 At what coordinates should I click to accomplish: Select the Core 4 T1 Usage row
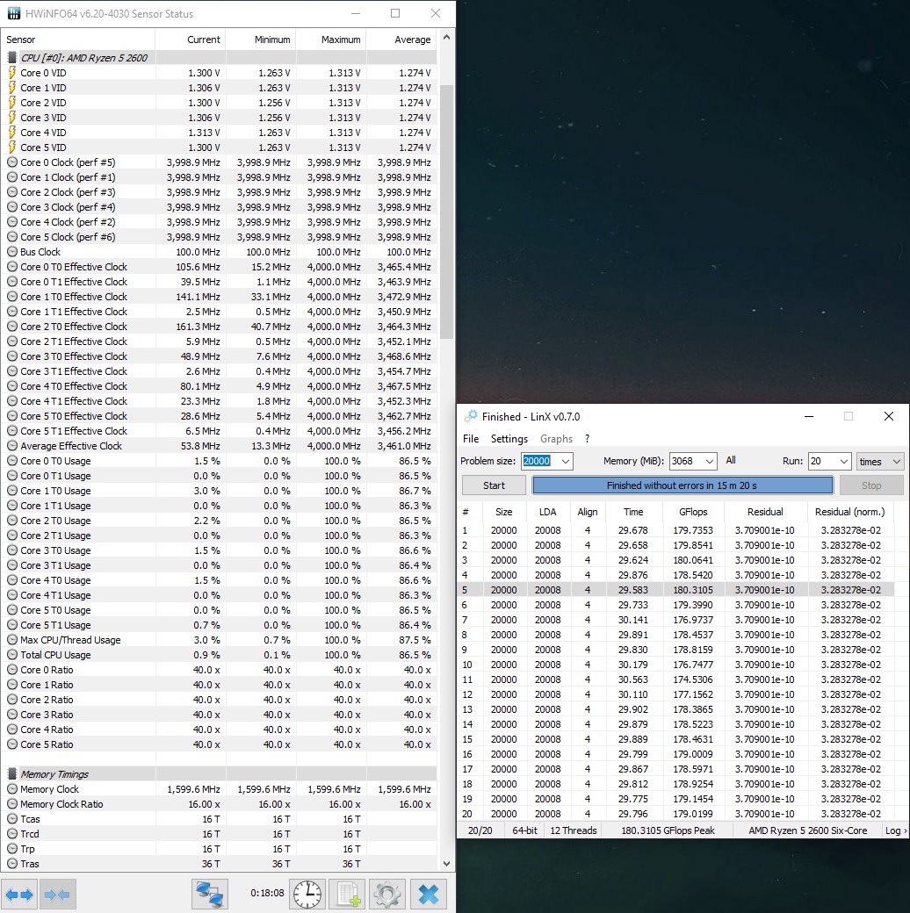(219, 595)
